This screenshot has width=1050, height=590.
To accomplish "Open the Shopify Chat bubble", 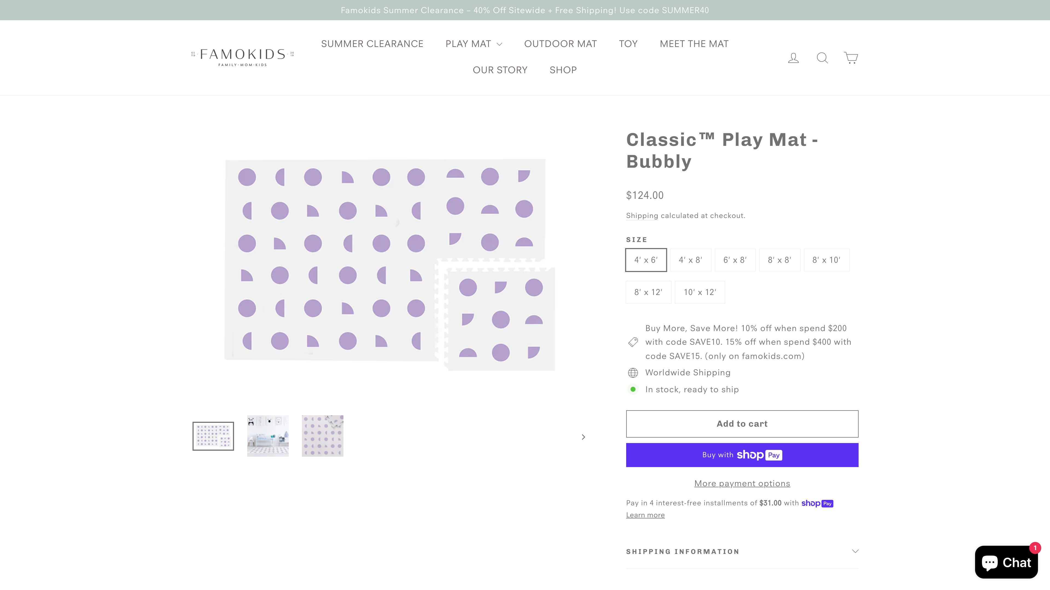I will pyautogui.click(x=1006, y=562).
